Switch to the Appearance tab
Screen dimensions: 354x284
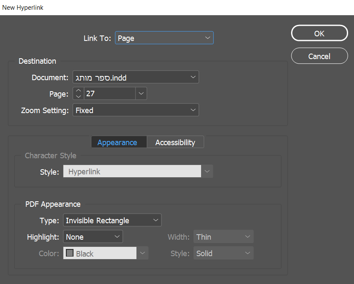117,142
